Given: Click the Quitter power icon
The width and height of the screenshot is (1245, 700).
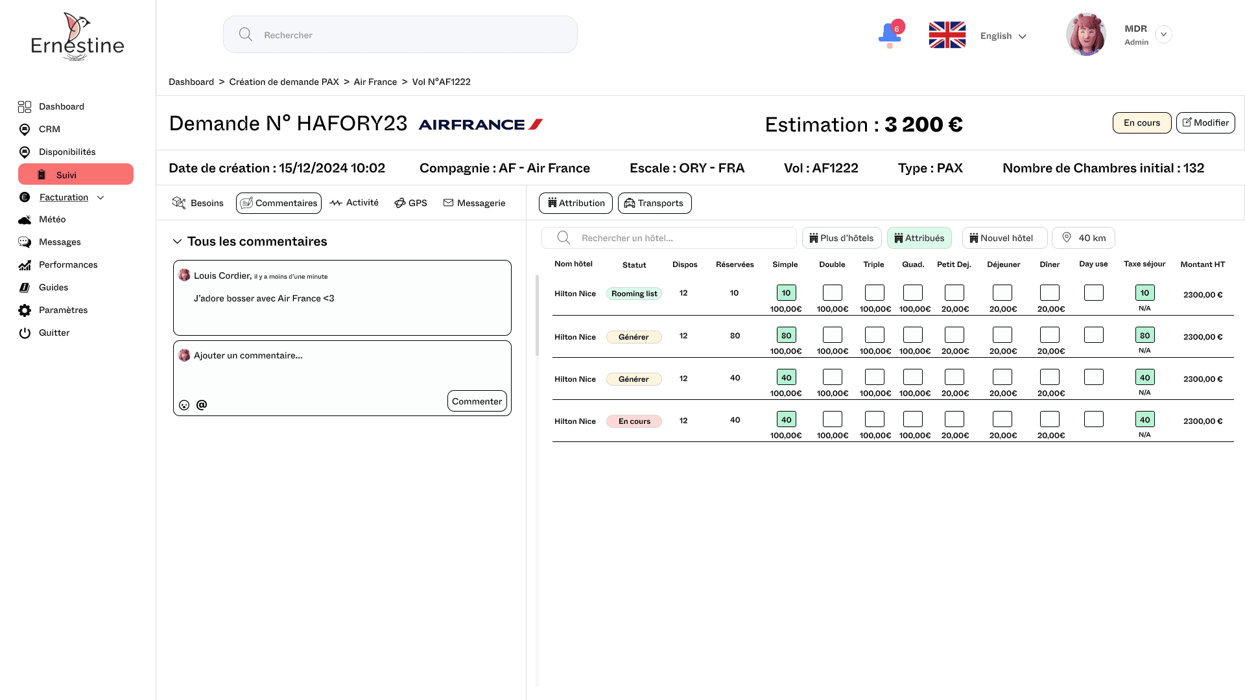Looking at the screenshot, I should tap(25, 333).
